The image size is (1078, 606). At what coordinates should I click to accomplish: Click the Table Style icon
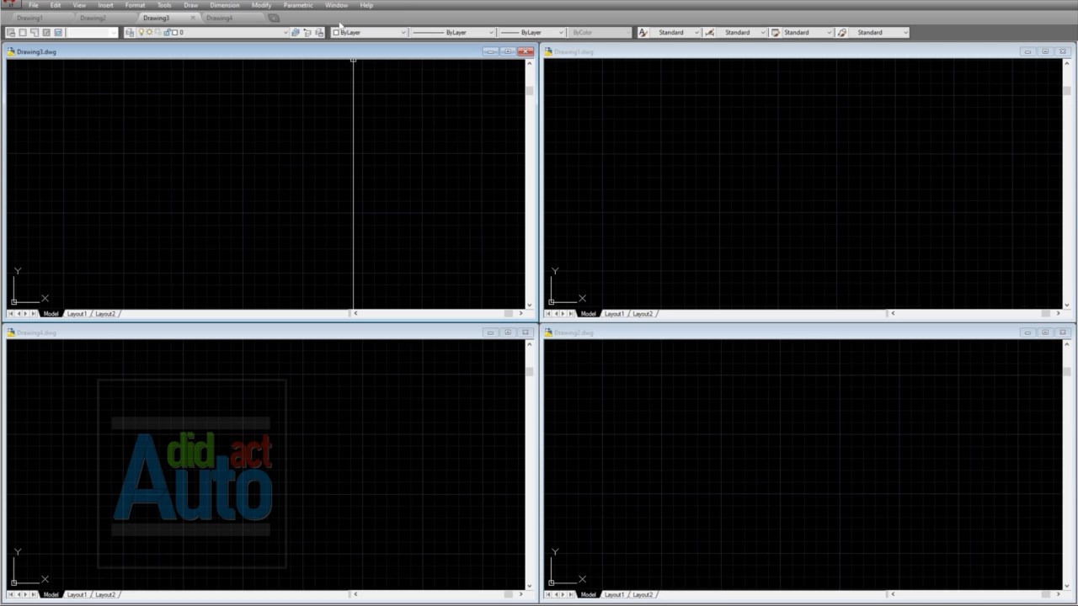tap(776, 33)
